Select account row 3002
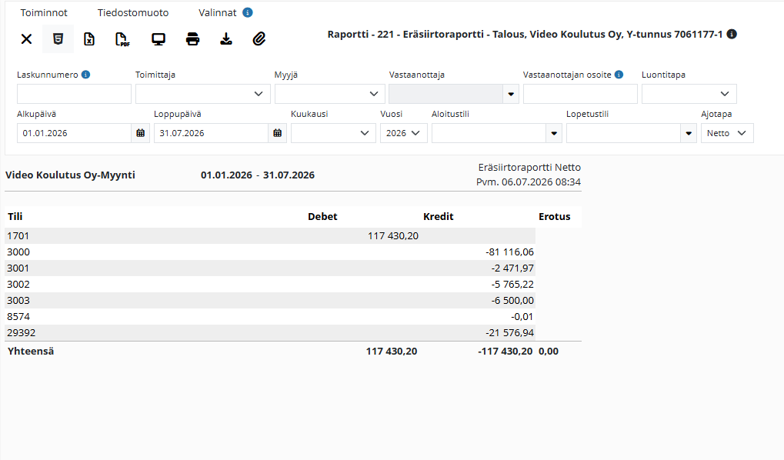This screenshot has height=460, width=784. coord(270,284)
